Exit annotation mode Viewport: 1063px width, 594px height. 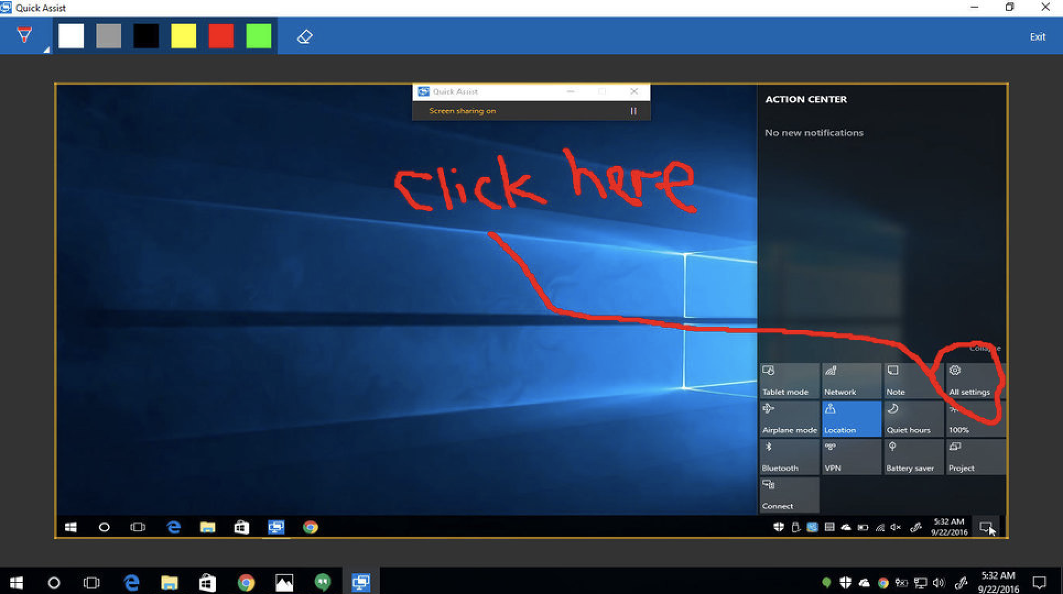1037,37
